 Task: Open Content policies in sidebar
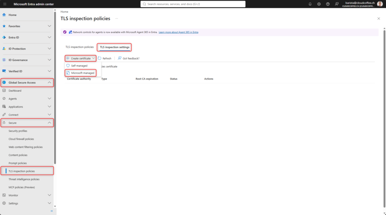(18, 155)
